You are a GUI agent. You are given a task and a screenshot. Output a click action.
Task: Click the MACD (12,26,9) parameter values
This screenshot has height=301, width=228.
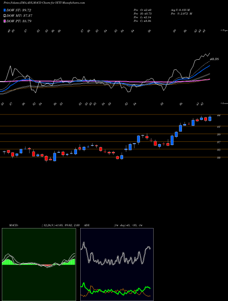pyautogui.click(x=61, y=225)
